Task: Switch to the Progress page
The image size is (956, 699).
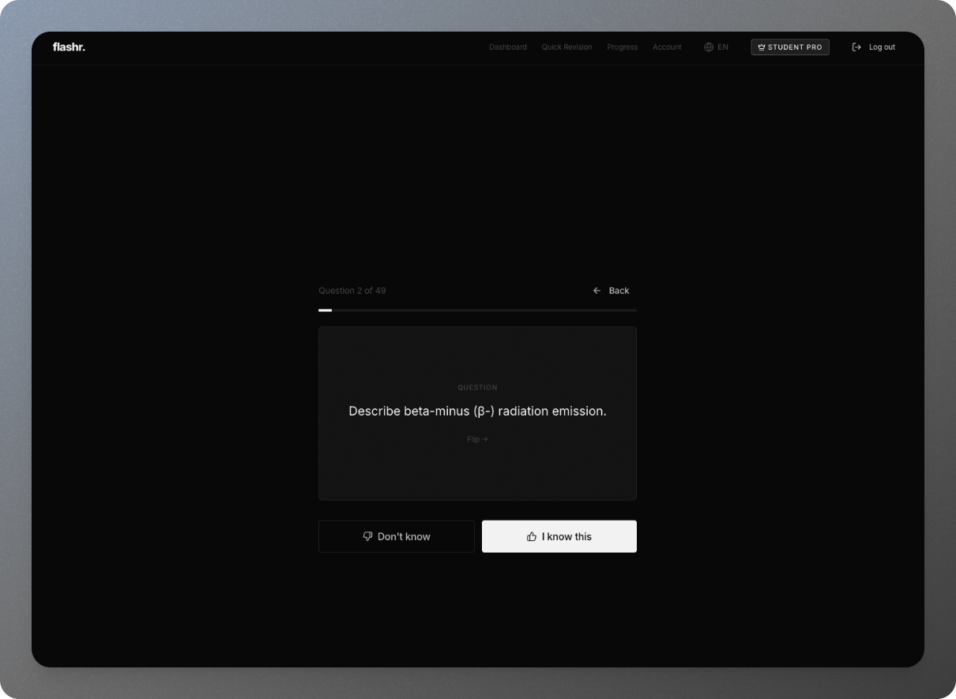Action: click(x=623, y=47)
